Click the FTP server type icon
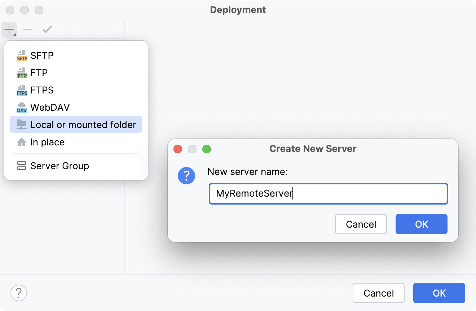476x311 pixels. tap(21, 73)
